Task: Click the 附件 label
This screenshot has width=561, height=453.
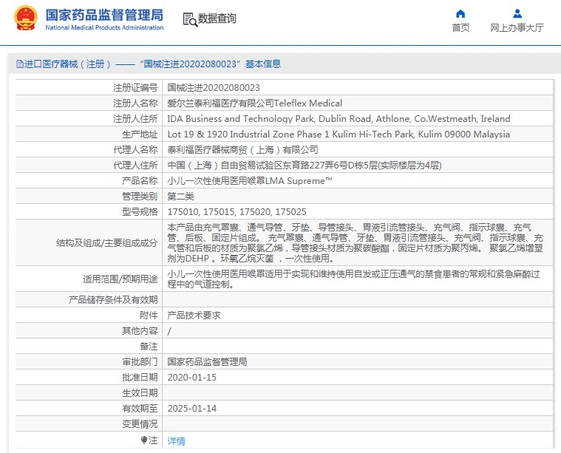Action: pos(149,316)
